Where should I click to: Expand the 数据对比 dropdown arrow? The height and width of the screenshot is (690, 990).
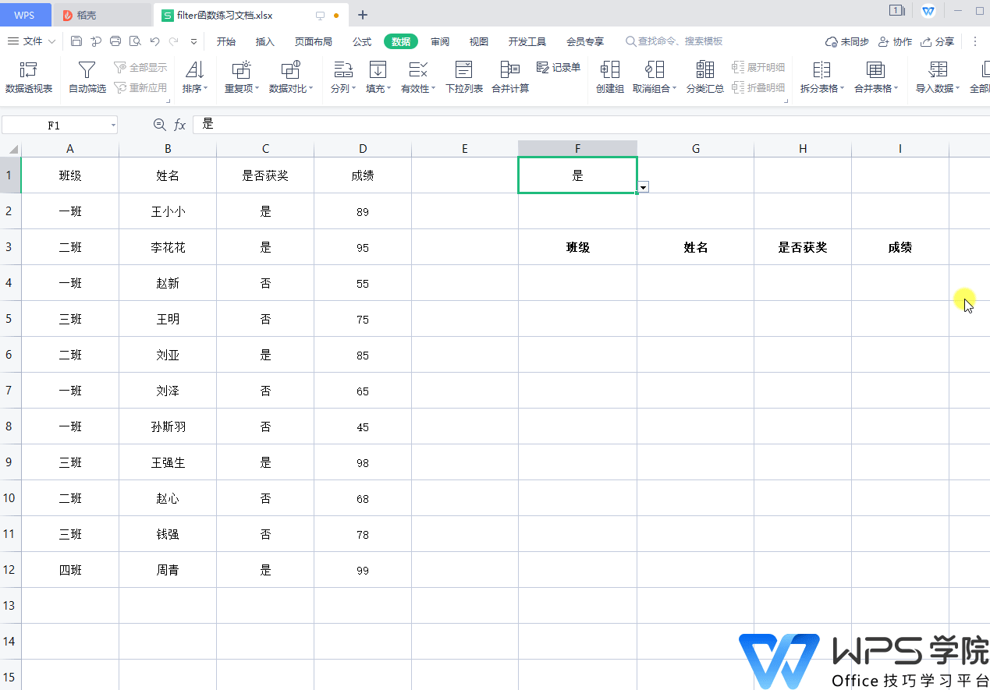tap(311, 89)
